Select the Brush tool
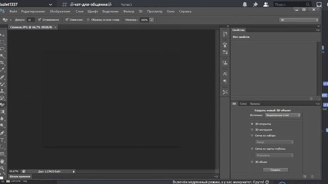 pos(2,84)
